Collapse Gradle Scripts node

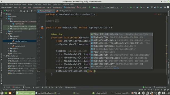pyautogui.click(x=4, y=56)
